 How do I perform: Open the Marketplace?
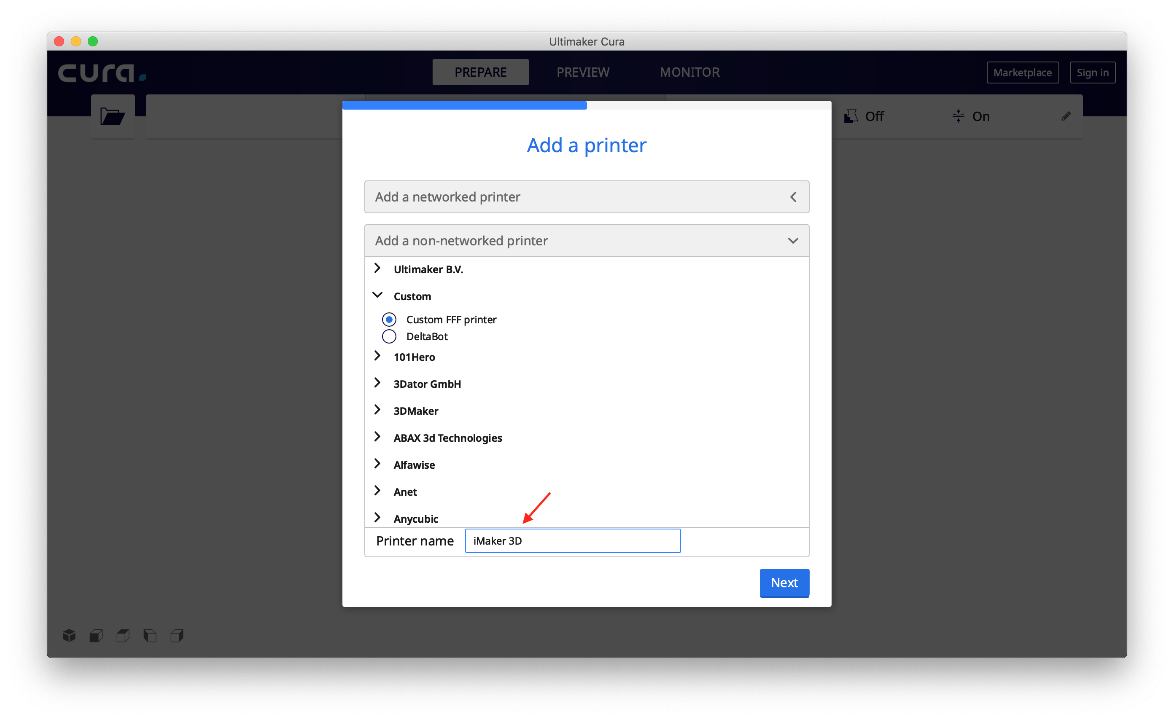(1023, 73)
